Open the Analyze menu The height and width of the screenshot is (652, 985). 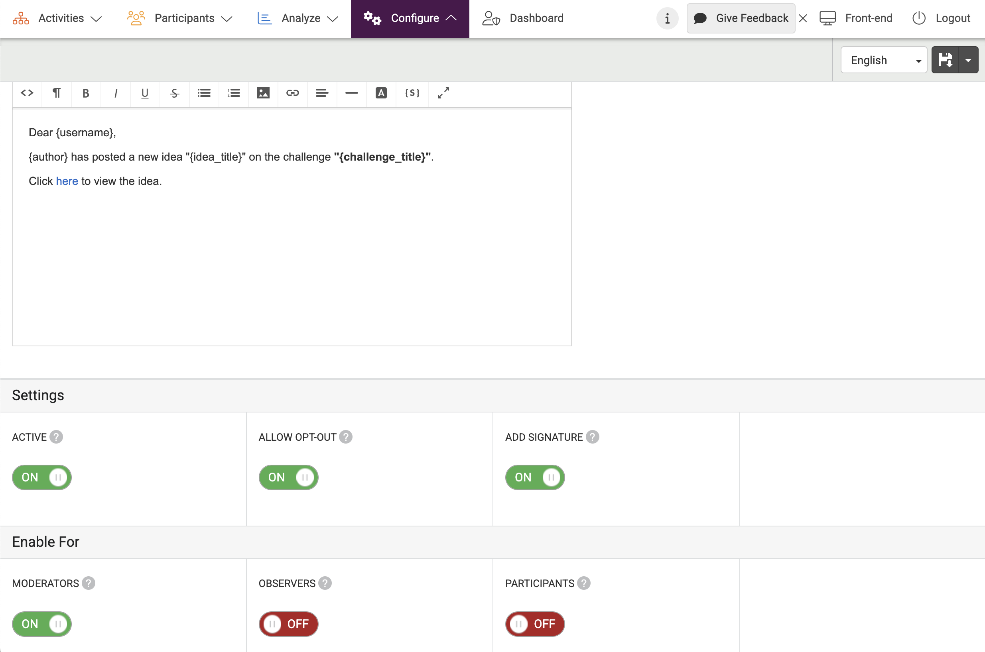pos(298,18)
